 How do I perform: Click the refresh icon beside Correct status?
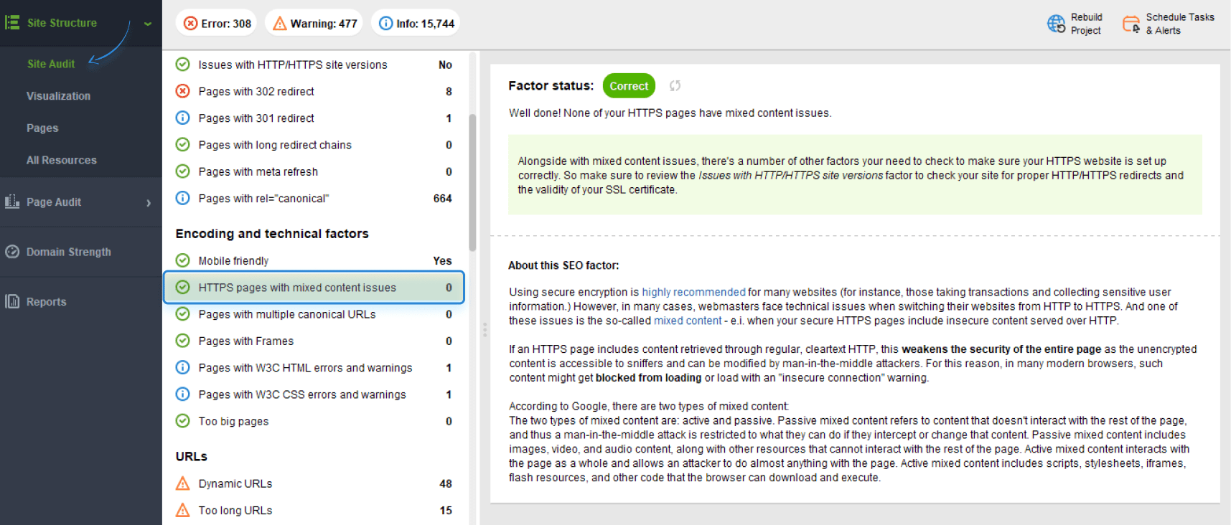click(675, 86)
